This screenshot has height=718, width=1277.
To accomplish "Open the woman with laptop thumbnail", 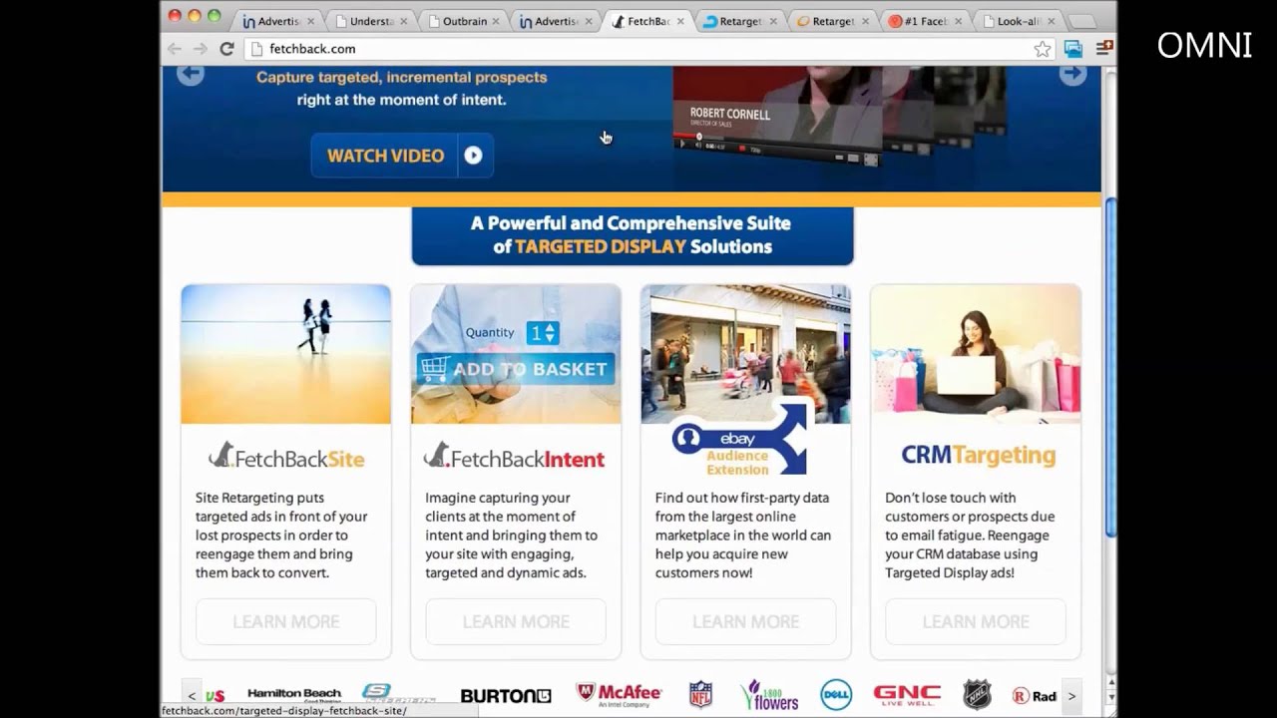I will 976,354.
